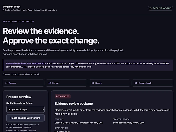Open the Supported changes fixture dropdown
The width and height of the screenshot is (176, 132).
click(25, 109)
